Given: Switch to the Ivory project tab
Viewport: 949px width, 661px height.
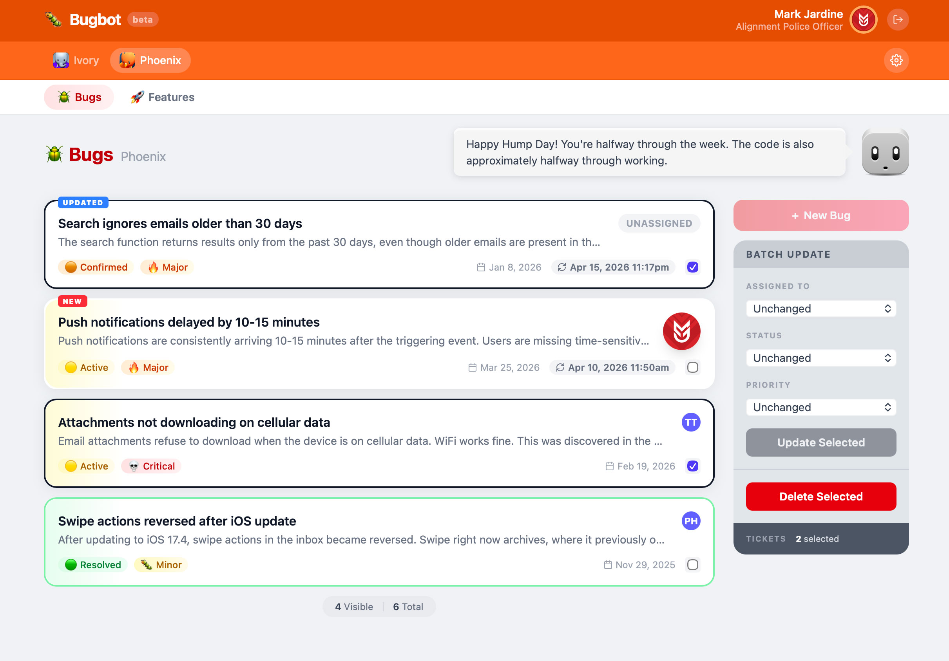Looking at the screenshot, I should pyautogui.click(x=76, y=60).
